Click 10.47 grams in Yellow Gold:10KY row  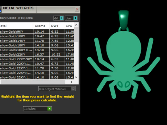[x=41, y=36]
